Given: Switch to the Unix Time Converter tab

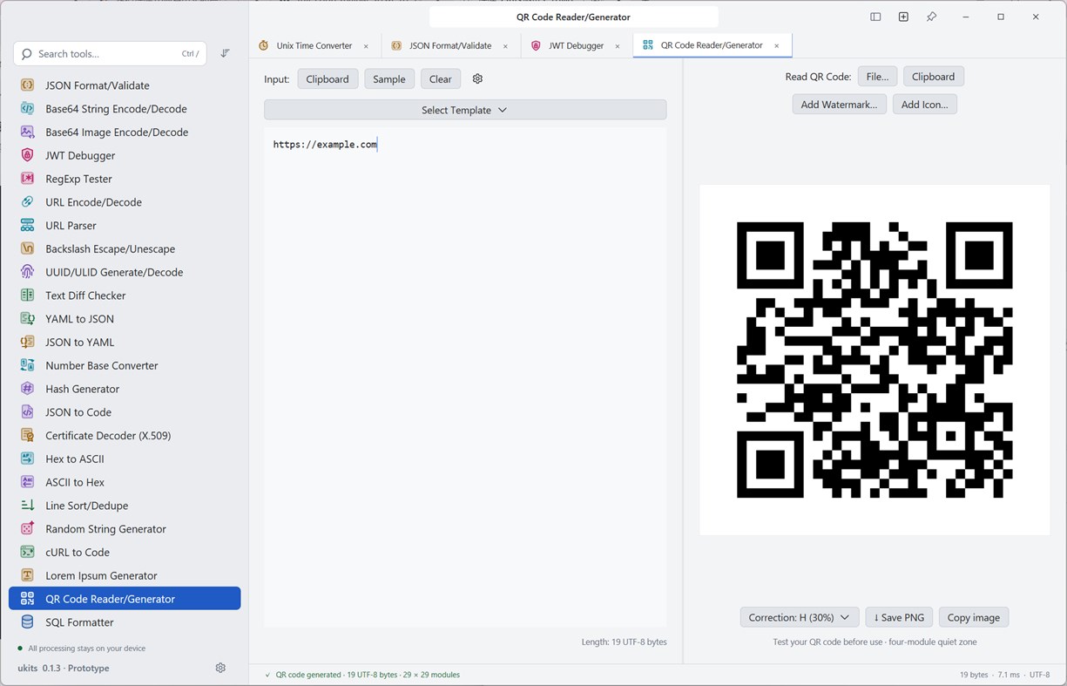Looking at the screenshot, I should click(307, 45).
